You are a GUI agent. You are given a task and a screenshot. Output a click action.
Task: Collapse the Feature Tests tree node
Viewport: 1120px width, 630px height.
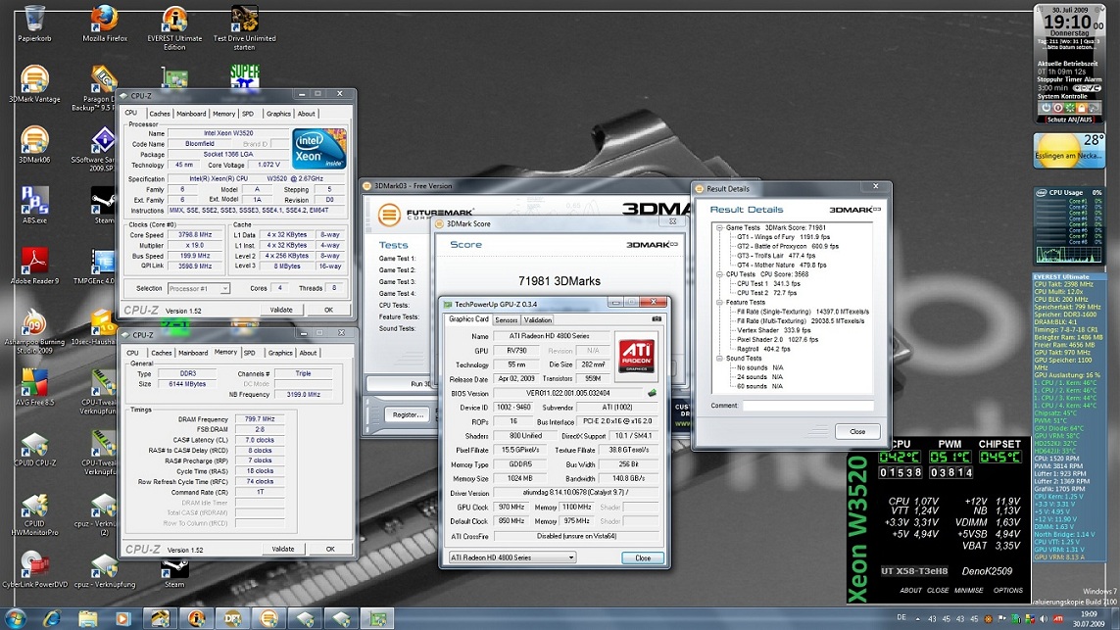[x=719, y=302]
